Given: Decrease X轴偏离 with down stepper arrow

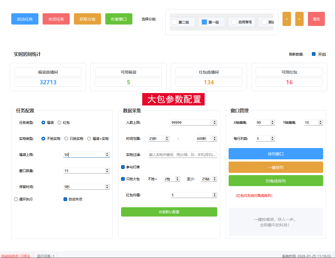Looking at the screenshot, I should [x=272, y=124].
